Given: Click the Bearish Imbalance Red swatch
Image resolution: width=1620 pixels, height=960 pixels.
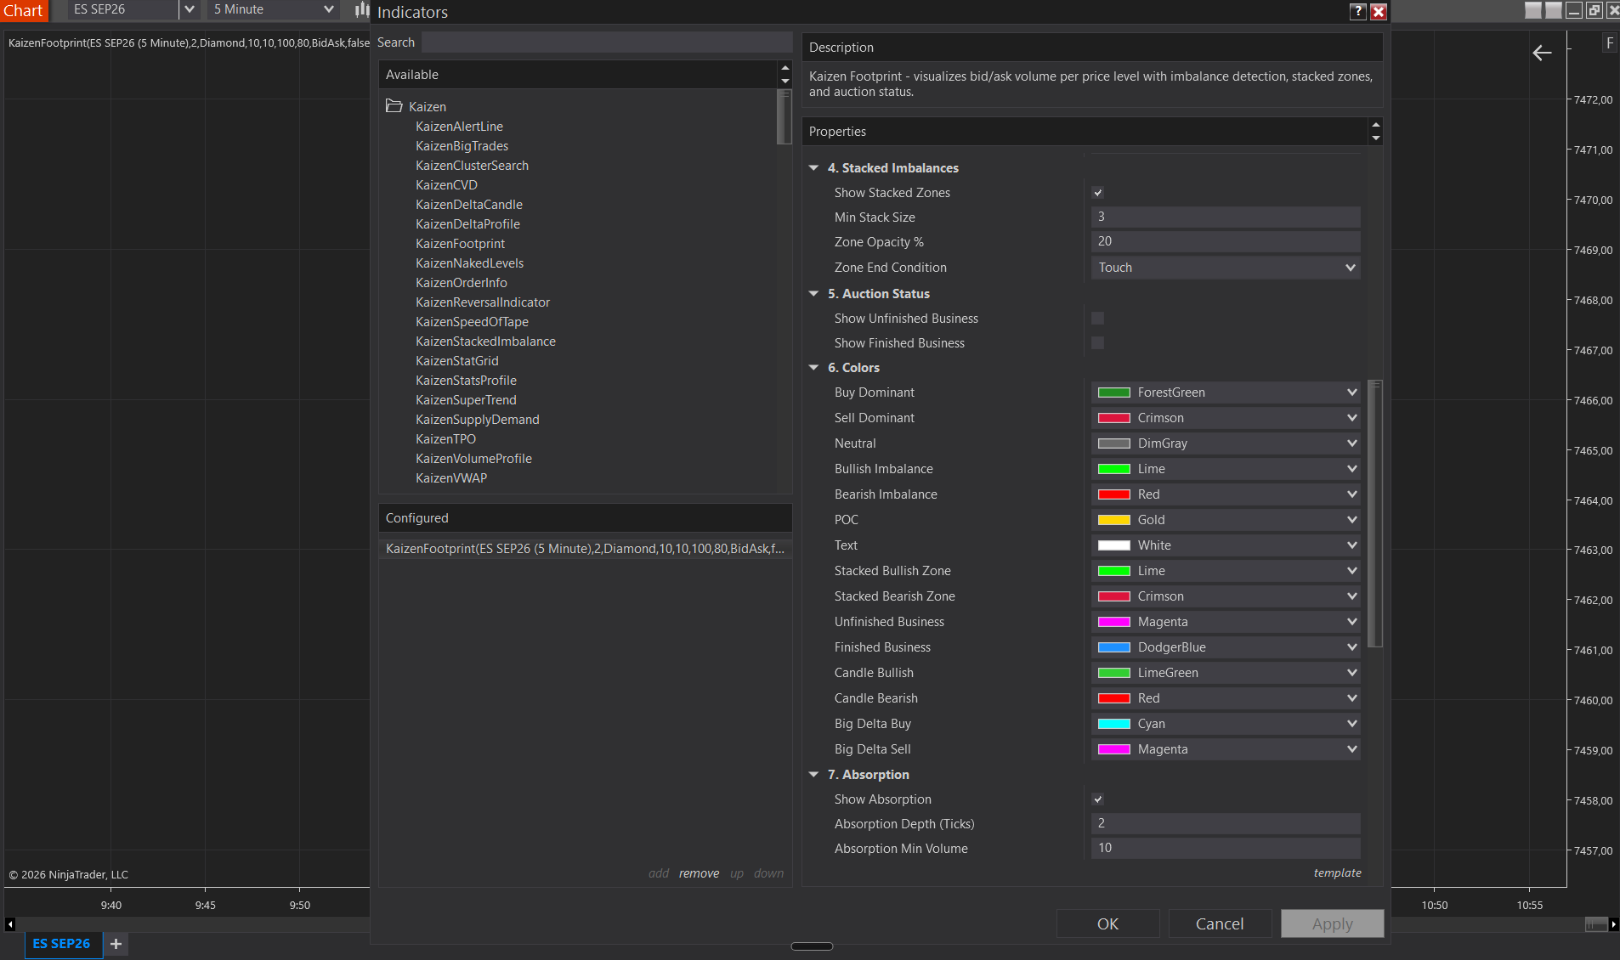Looking at the screenshot, I should (1113, 494).
